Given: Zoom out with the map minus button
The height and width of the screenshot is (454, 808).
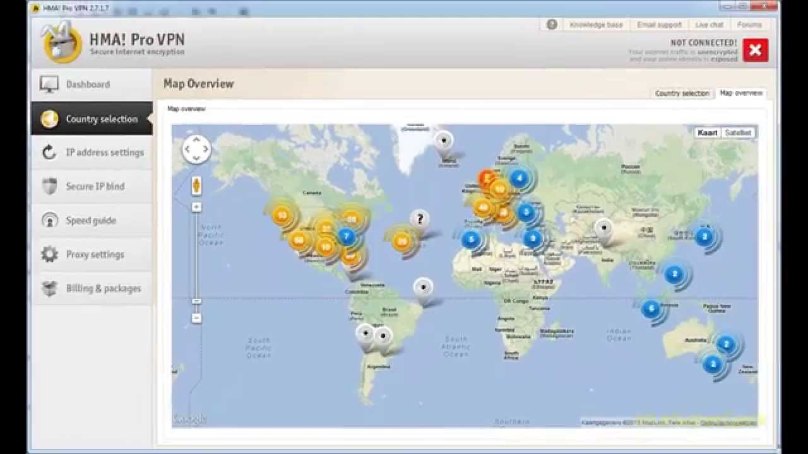Looking at the screenshot, I should click(x=196, y=318).
